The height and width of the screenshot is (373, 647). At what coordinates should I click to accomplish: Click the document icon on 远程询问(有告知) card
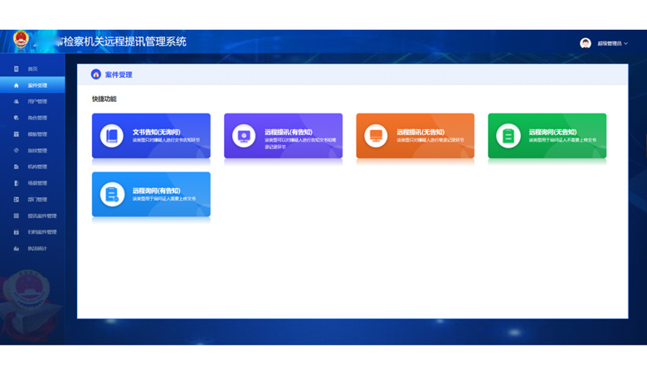pos(112,194)
